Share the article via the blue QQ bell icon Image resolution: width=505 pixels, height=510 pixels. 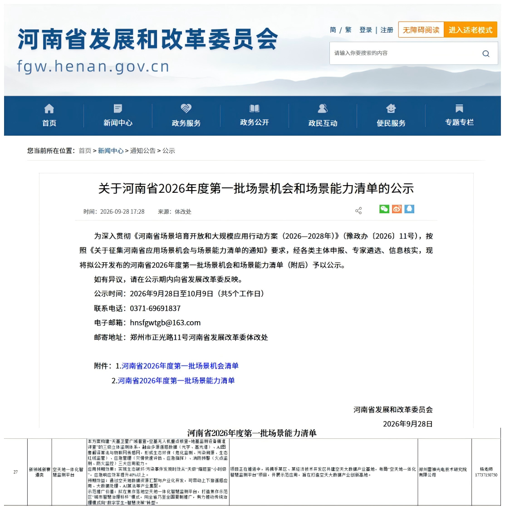409,209
